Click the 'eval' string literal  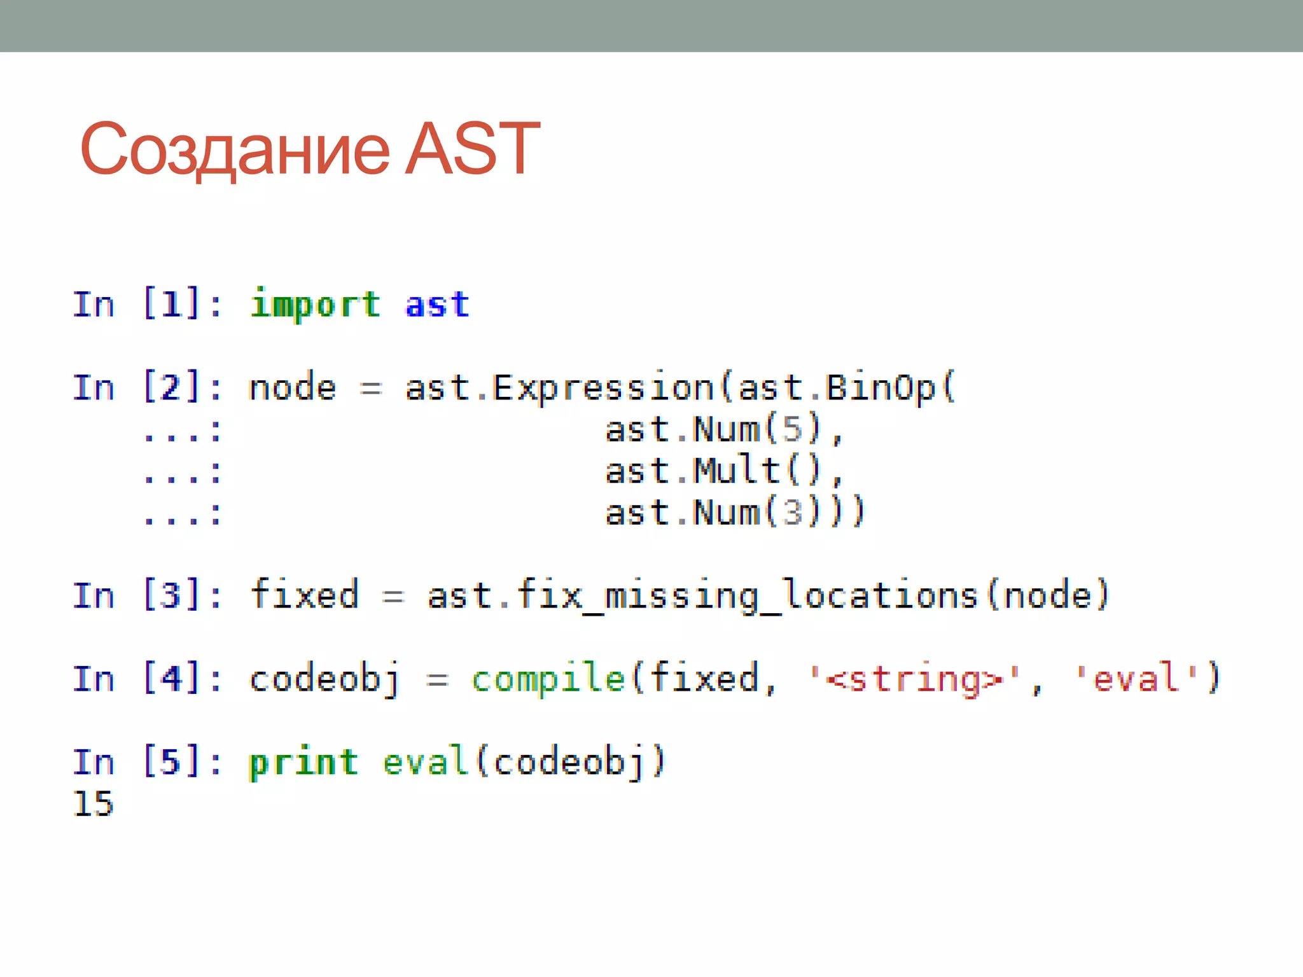[1137, 677]
